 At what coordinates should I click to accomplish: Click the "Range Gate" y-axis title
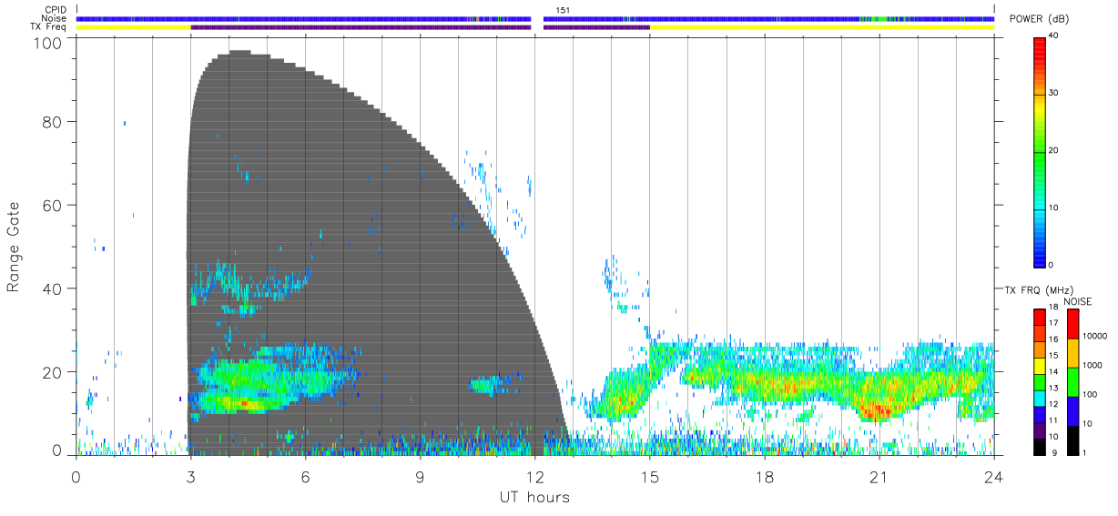pyautogui.click(x=14, y=247)
